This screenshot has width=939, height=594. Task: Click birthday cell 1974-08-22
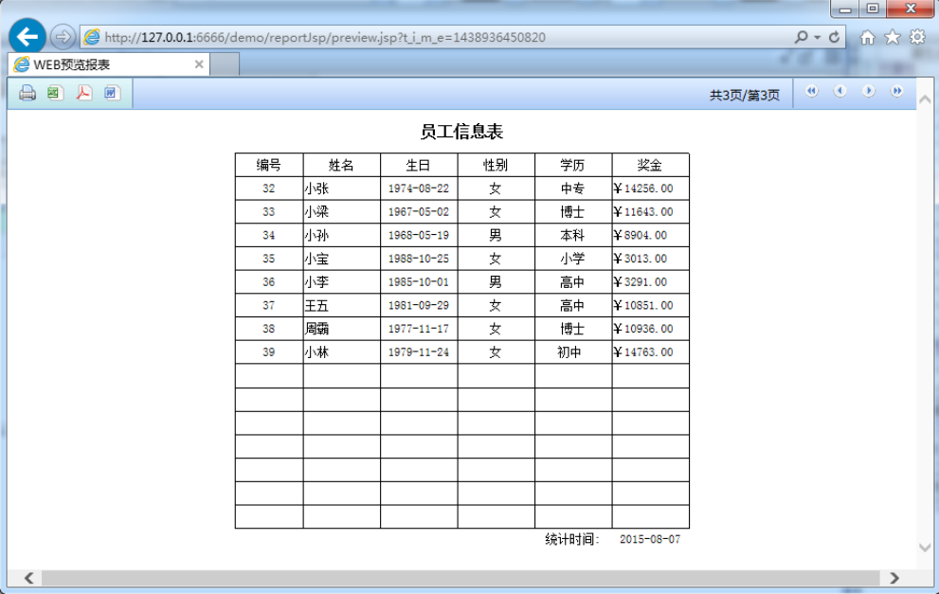pyautogui.click(x=419, y=188)
